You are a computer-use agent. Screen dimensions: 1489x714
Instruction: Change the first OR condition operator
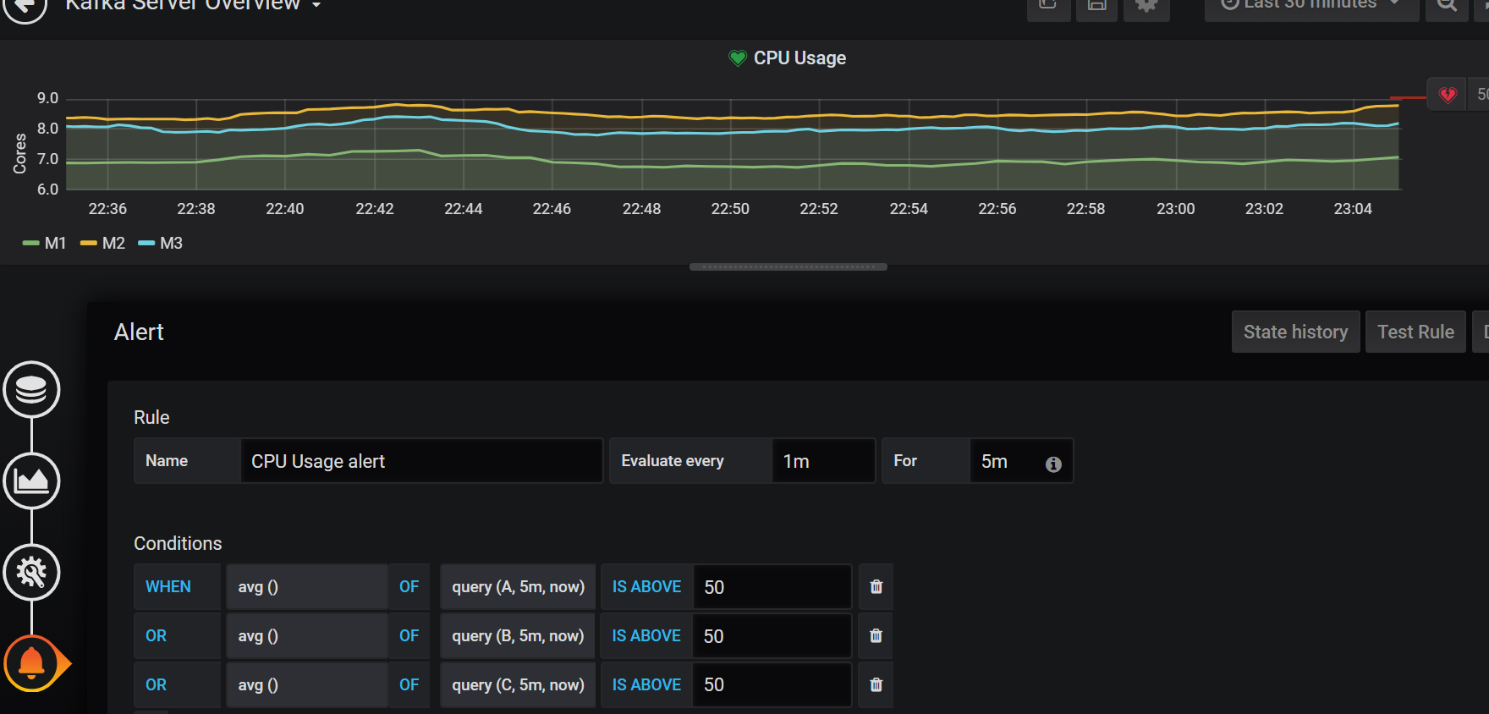(x=157, y=636)
